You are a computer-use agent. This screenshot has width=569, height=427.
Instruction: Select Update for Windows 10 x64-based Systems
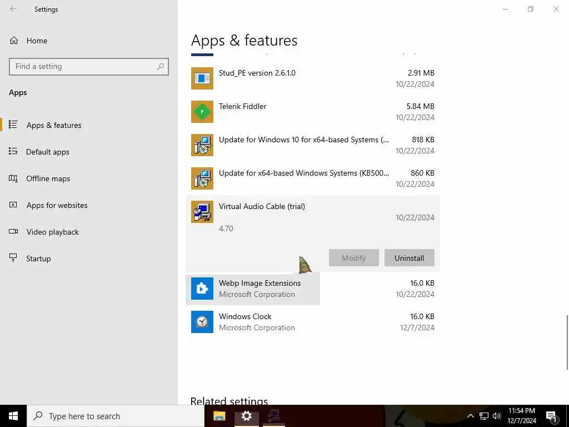[x=313, y=145]
